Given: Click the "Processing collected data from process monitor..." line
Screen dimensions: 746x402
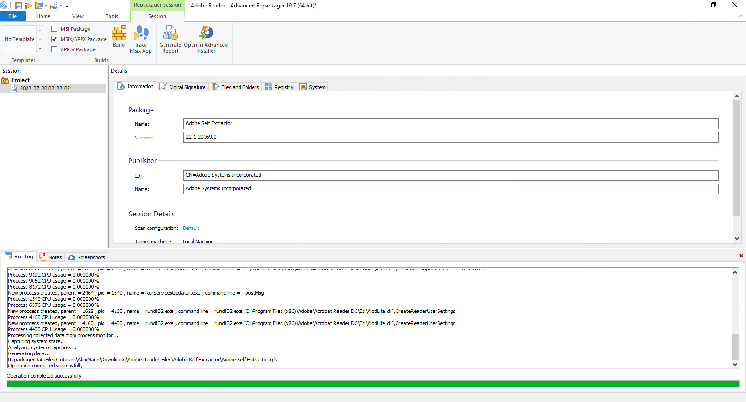Looking at the screenshot, I should point(63,335).
